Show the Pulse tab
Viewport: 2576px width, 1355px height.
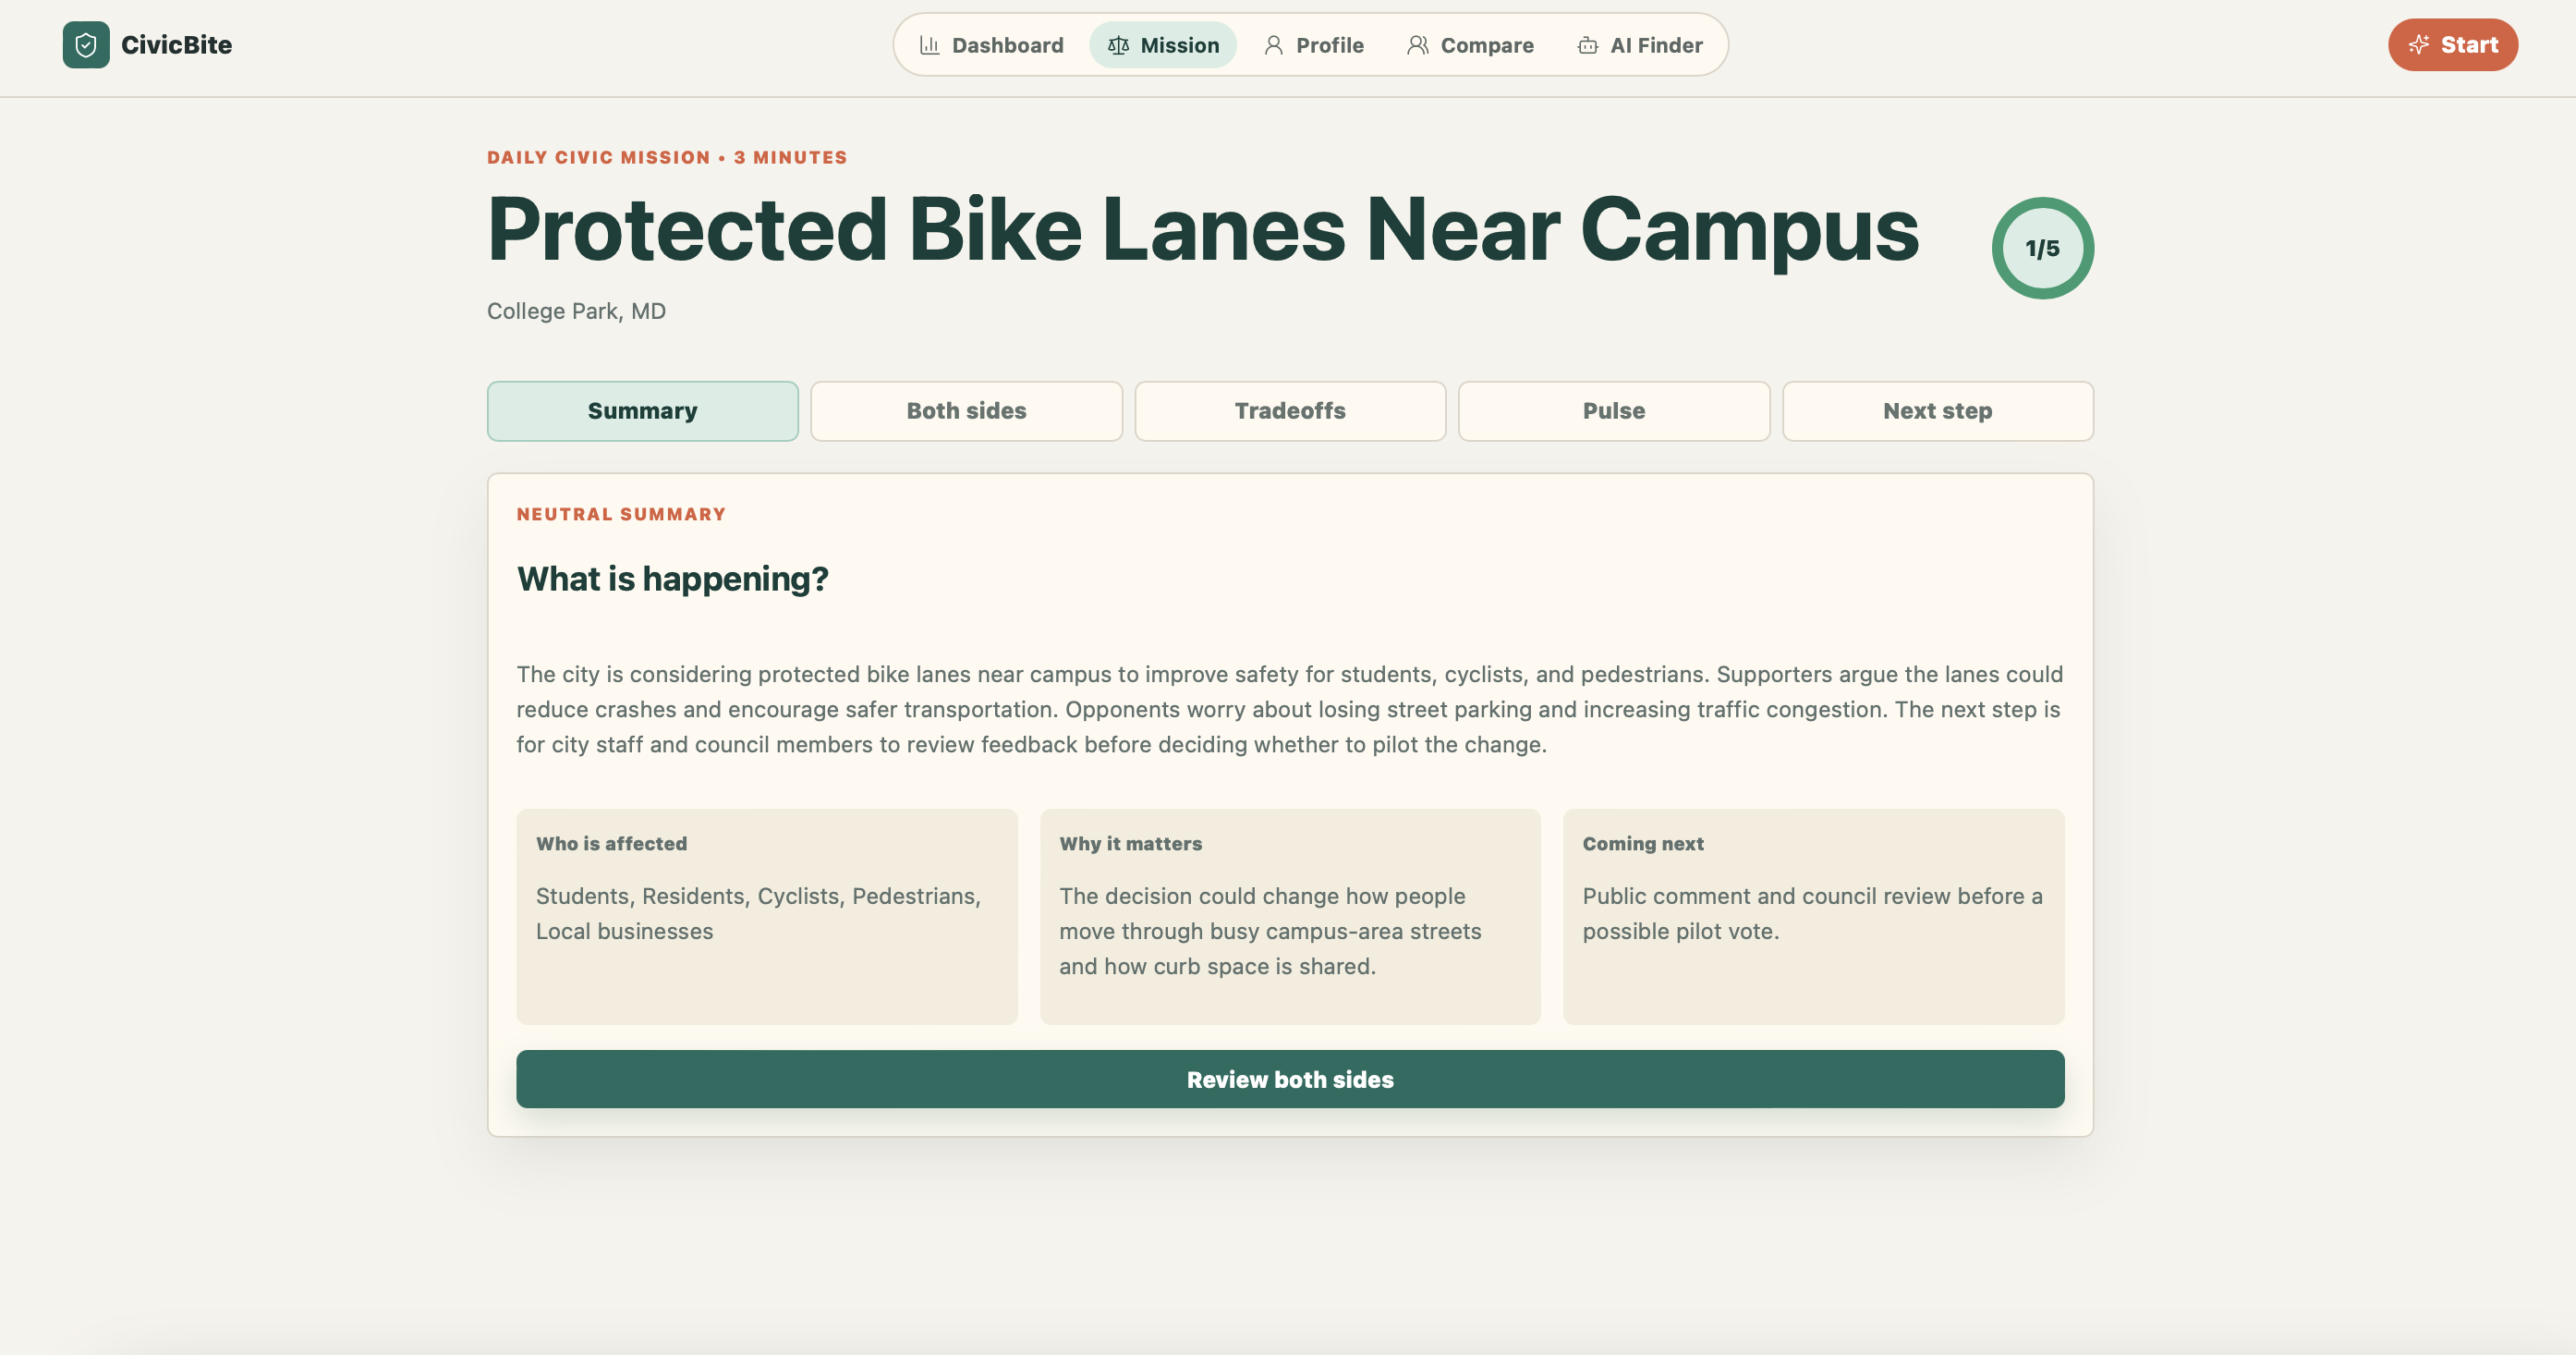[x=1613, y=411]
